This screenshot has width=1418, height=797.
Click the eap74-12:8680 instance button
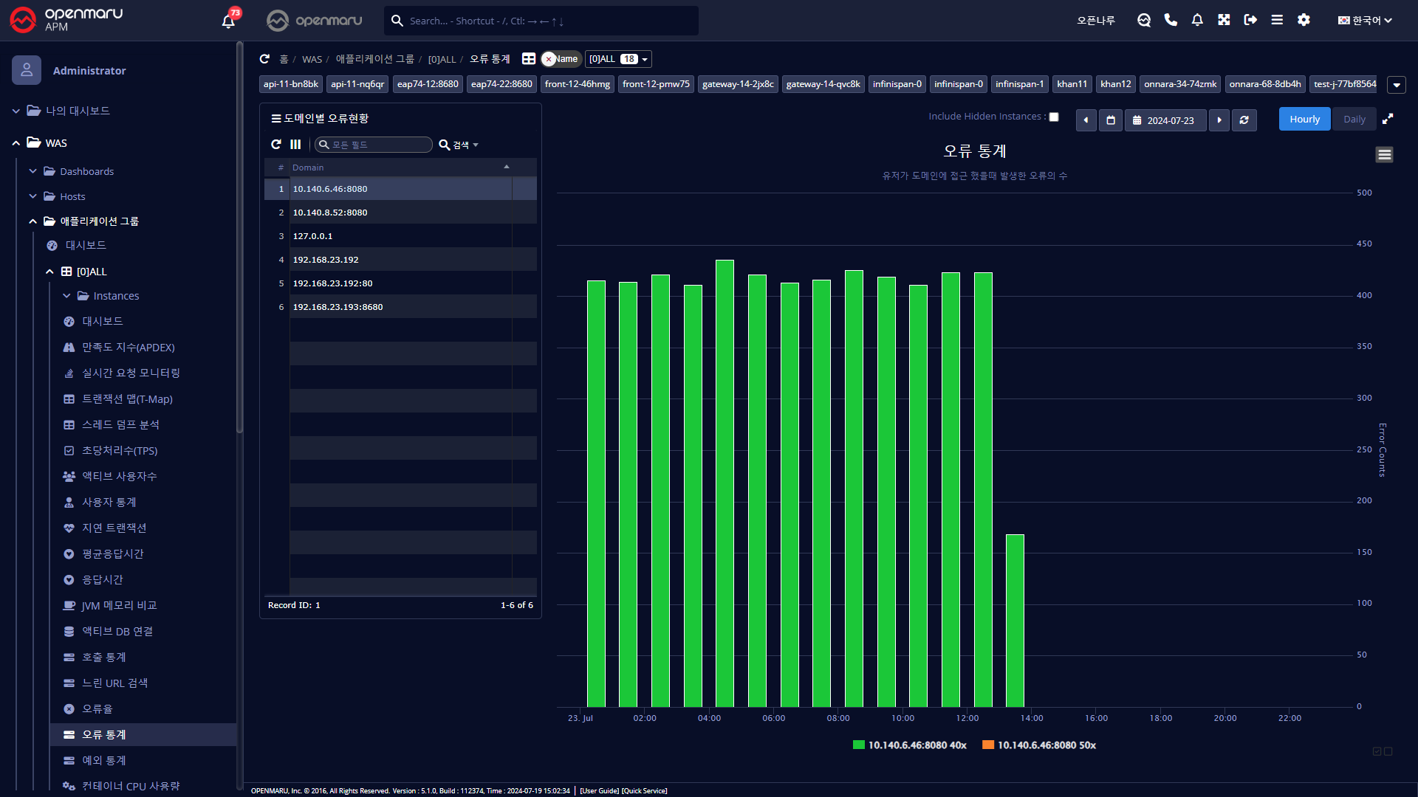point(428,84)
